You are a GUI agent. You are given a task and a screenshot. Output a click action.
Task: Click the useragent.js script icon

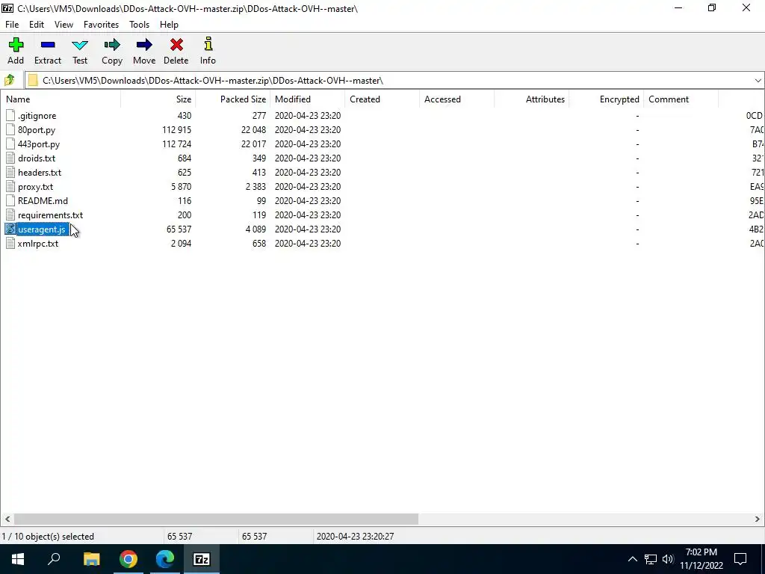(10, 229)
